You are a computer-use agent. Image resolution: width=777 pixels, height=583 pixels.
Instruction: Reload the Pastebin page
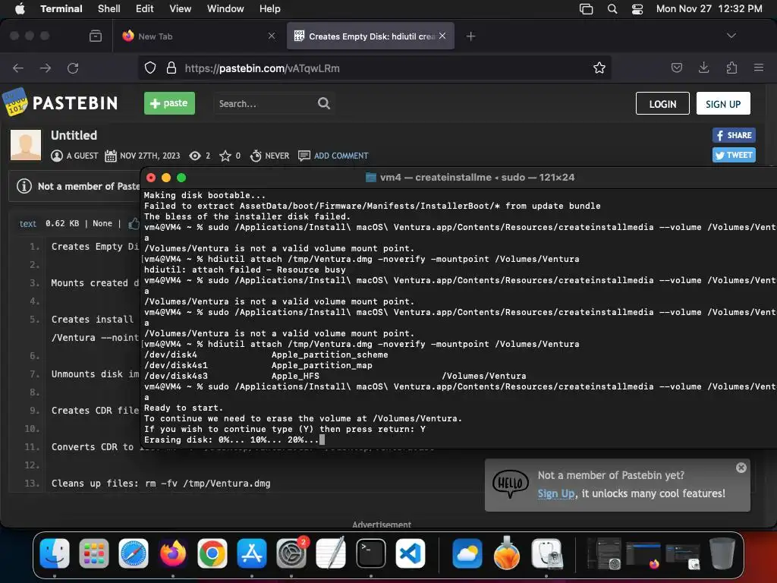tap(73, 68)
